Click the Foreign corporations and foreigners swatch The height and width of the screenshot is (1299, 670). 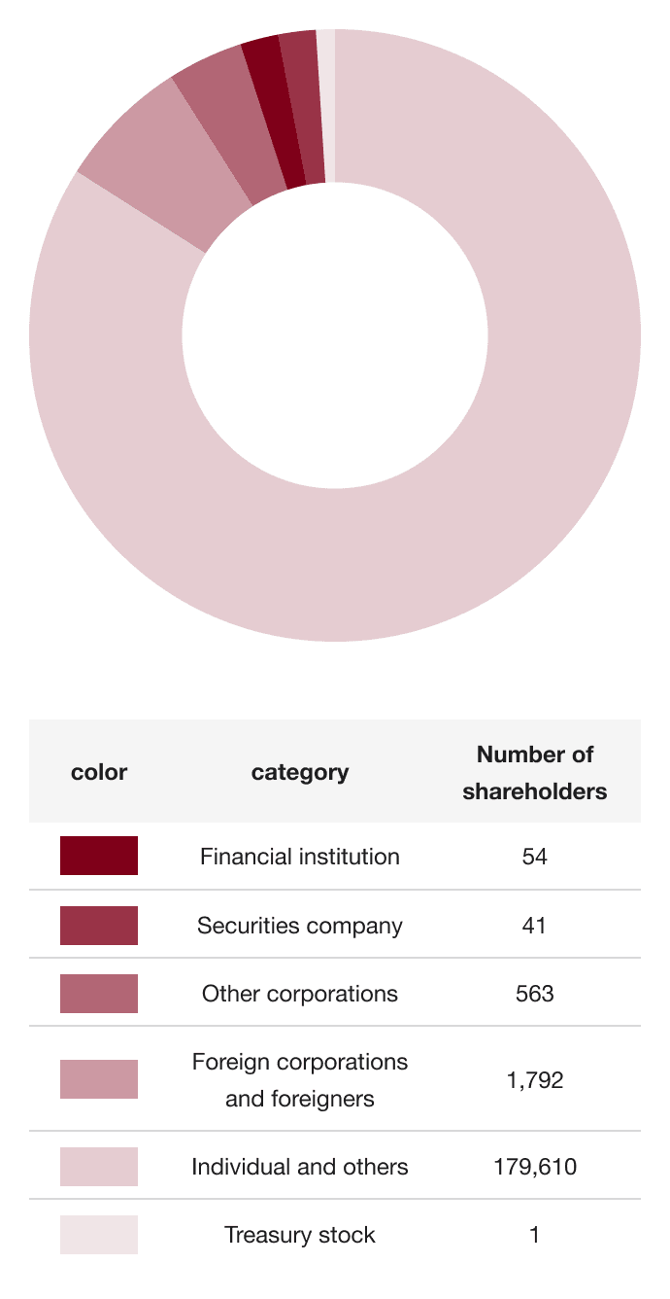(x=99, y=1079)
